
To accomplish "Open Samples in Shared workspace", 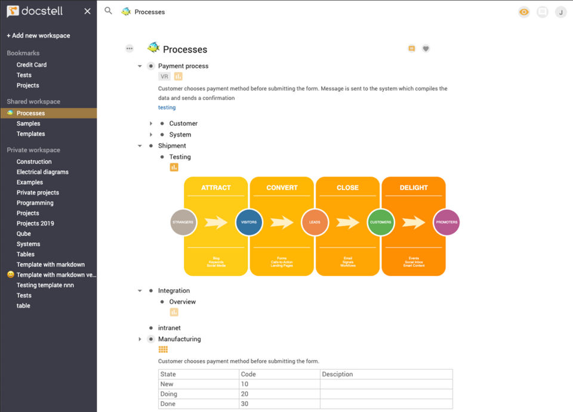I will point(28,123).
